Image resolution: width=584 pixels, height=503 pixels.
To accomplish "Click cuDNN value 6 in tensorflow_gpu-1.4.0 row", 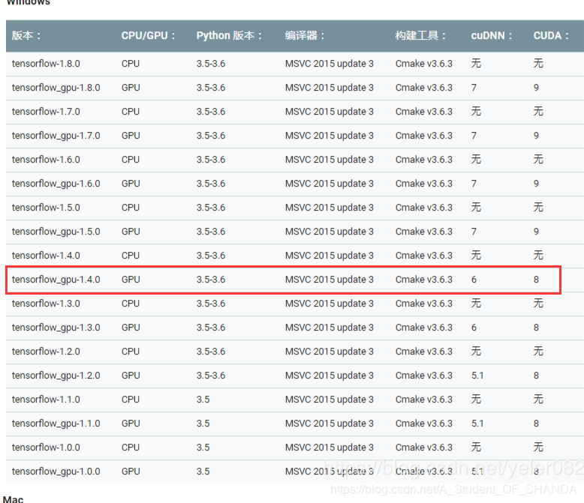I will click(x=474, y=280).
